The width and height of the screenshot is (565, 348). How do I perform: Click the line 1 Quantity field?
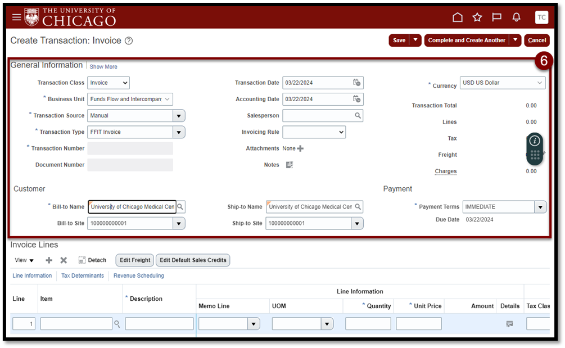tap(368, 324)
